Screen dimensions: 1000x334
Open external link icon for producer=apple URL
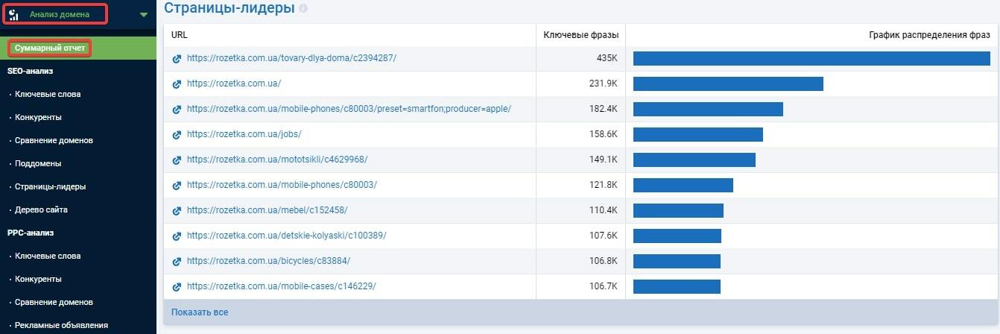(x=177, y=109)
